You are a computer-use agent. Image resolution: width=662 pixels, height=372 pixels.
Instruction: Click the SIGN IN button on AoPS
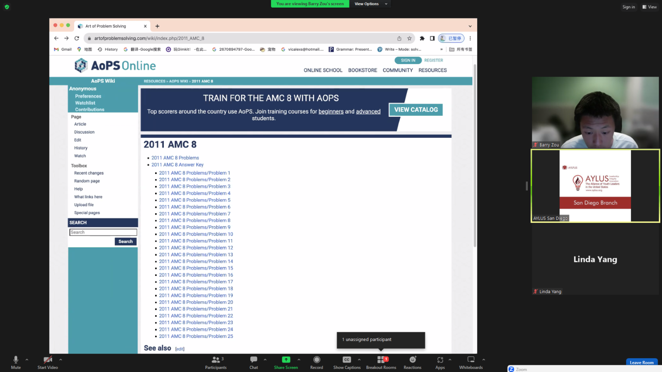(408, 60)
